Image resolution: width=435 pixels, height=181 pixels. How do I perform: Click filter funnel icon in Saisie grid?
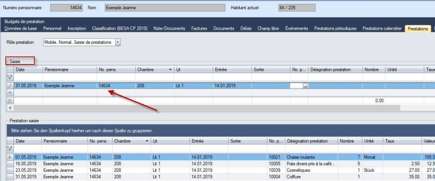10,77
